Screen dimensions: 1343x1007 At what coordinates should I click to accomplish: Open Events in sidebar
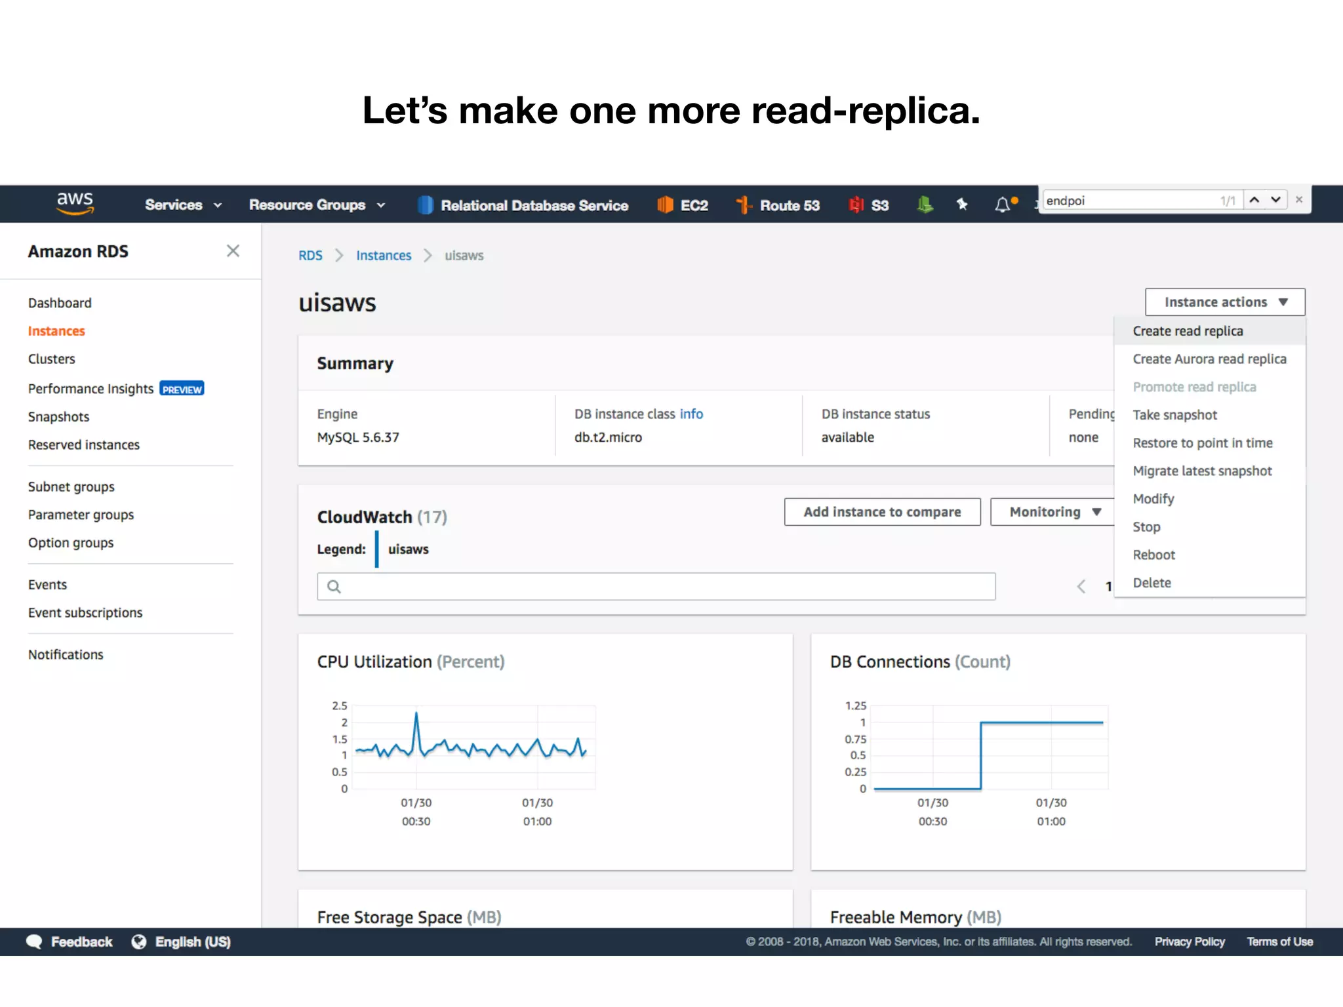(47, 585)
